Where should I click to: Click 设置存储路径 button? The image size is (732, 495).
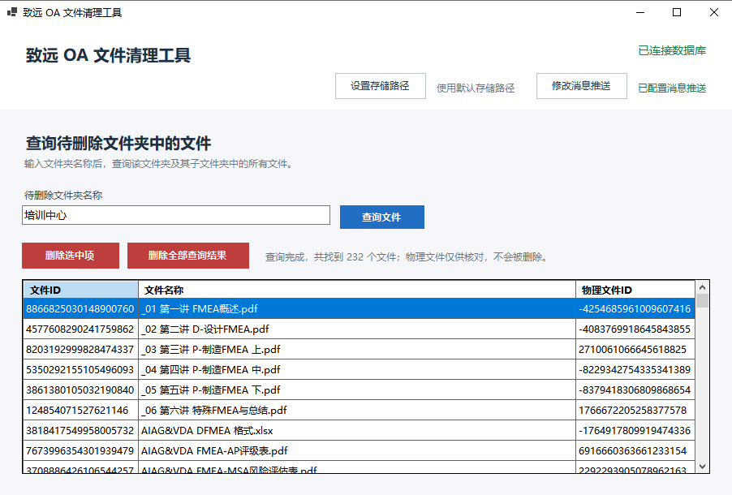[x=380, y=86]
